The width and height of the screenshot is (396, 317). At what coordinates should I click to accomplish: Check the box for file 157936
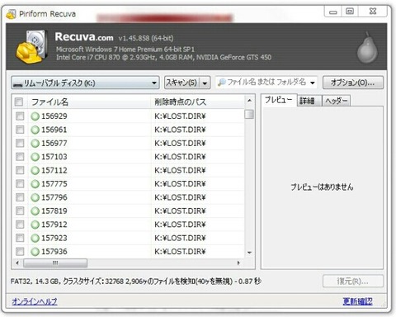[x=20, y=251]
